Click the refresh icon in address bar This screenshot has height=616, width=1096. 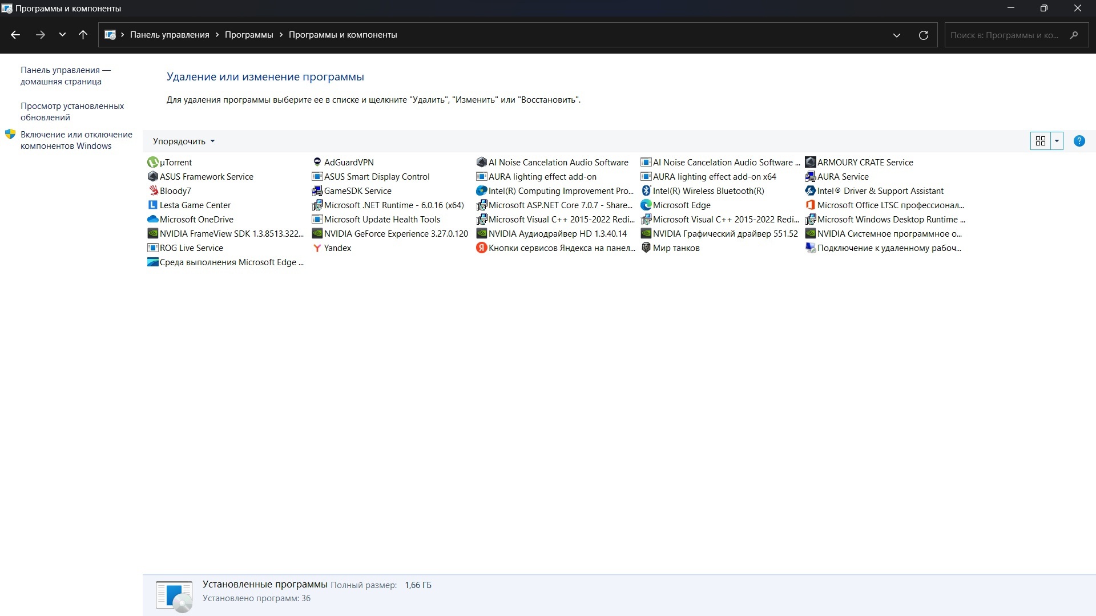923,35
